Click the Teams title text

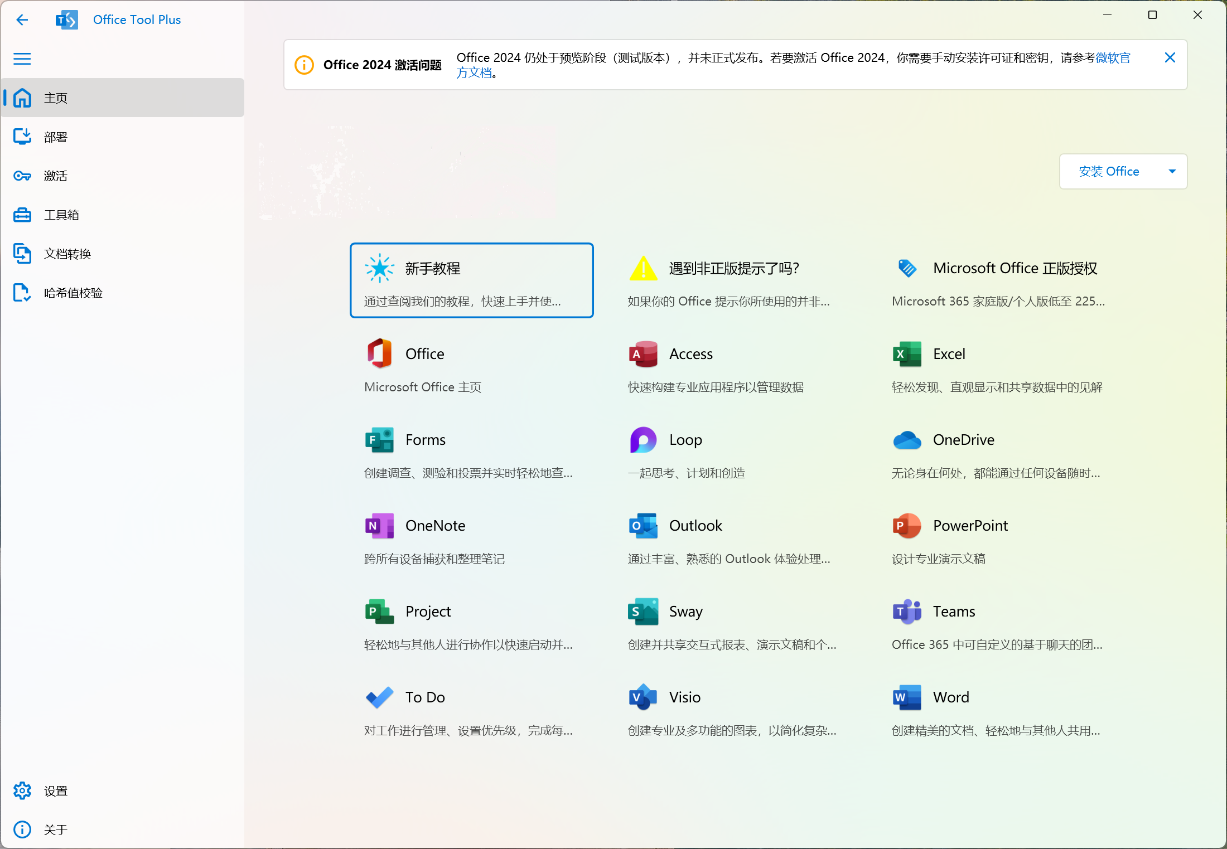(x=954, y=612)
